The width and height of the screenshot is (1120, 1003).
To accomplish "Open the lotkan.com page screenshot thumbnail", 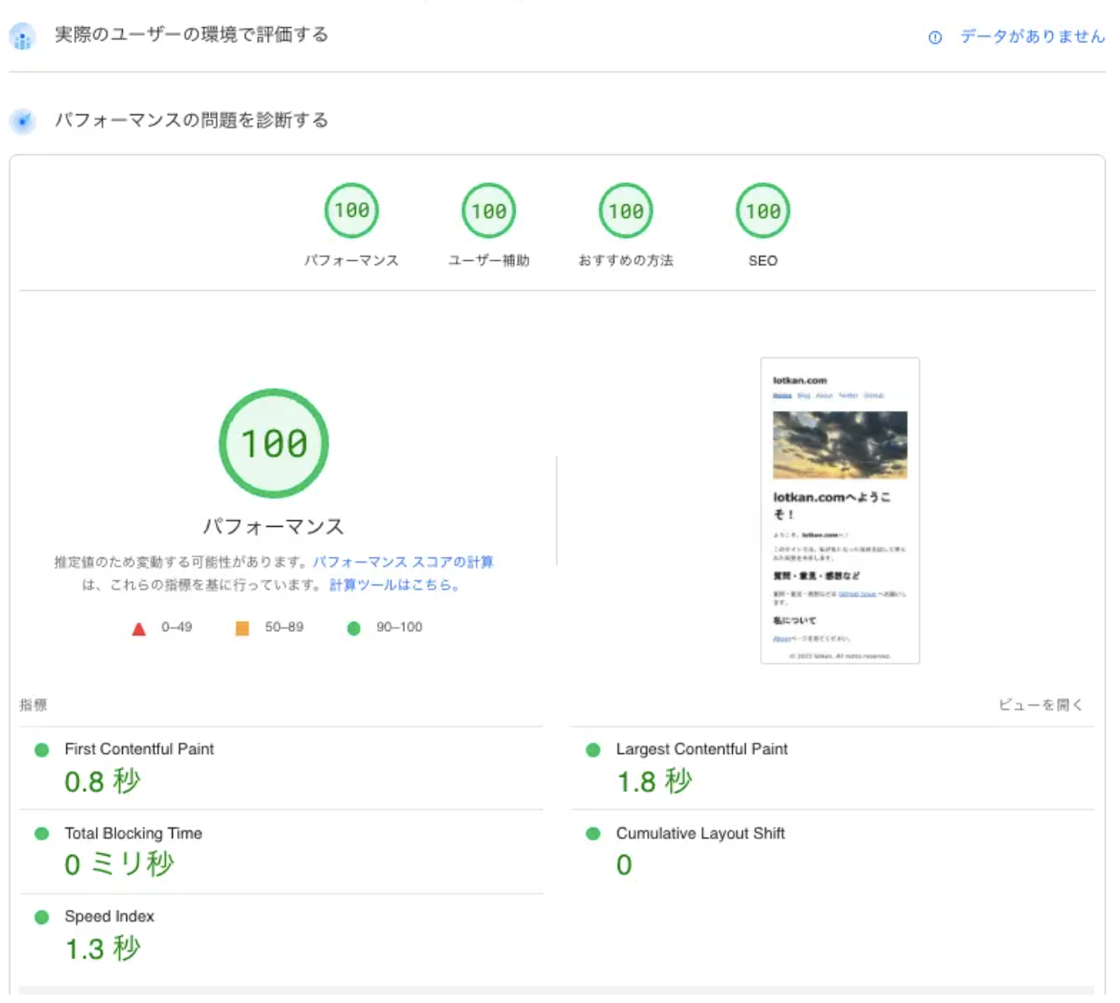I will [840, 511].
